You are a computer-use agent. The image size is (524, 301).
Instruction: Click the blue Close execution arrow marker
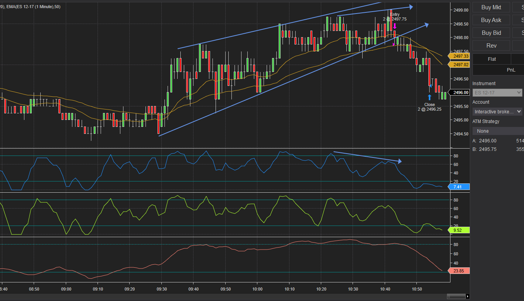click(429, 97)
